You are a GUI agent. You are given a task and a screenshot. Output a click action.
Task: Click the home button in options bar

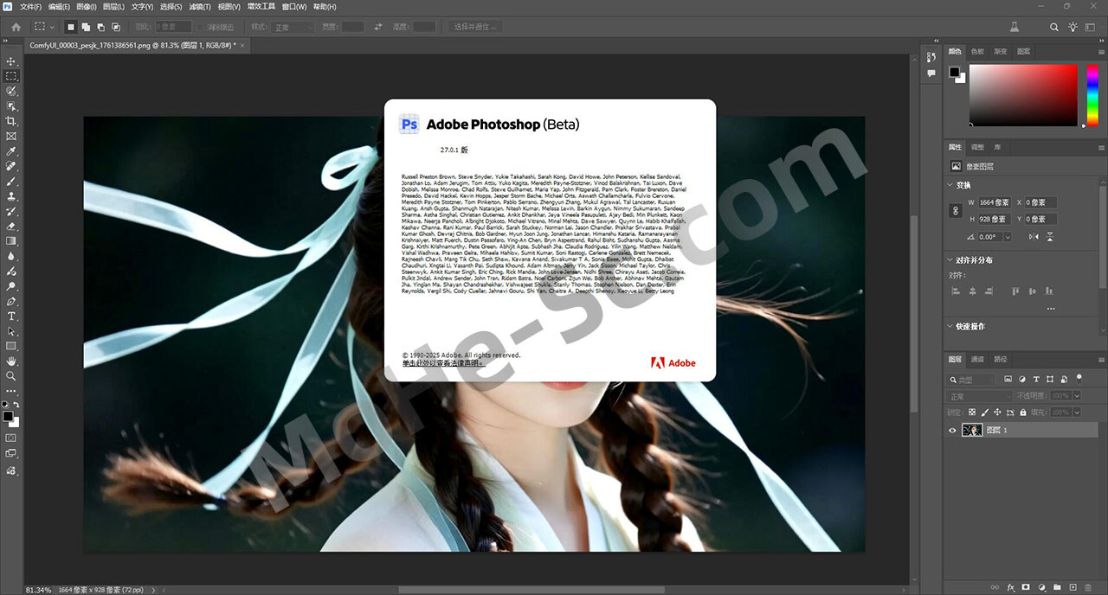click(16, 27)
